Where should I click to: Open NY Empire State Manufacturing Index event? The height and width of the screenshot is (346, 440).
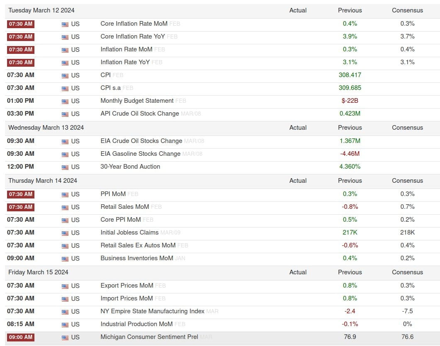[x=147, y=312]
